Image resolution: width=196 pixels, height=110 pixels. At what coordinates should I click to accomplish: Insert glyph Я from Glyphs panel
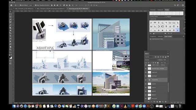pyautogui.click(x=166, y=27)
